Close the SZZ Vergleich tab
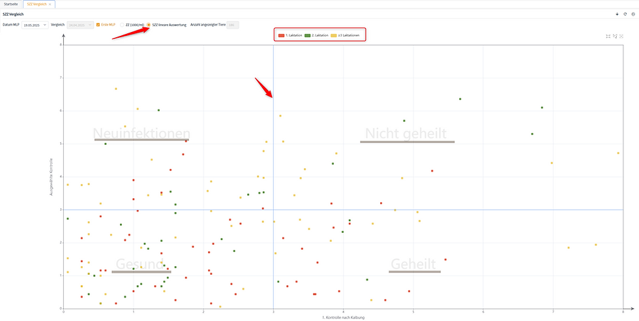The width and height of the screenshot is (639, 321). (50, 4)
